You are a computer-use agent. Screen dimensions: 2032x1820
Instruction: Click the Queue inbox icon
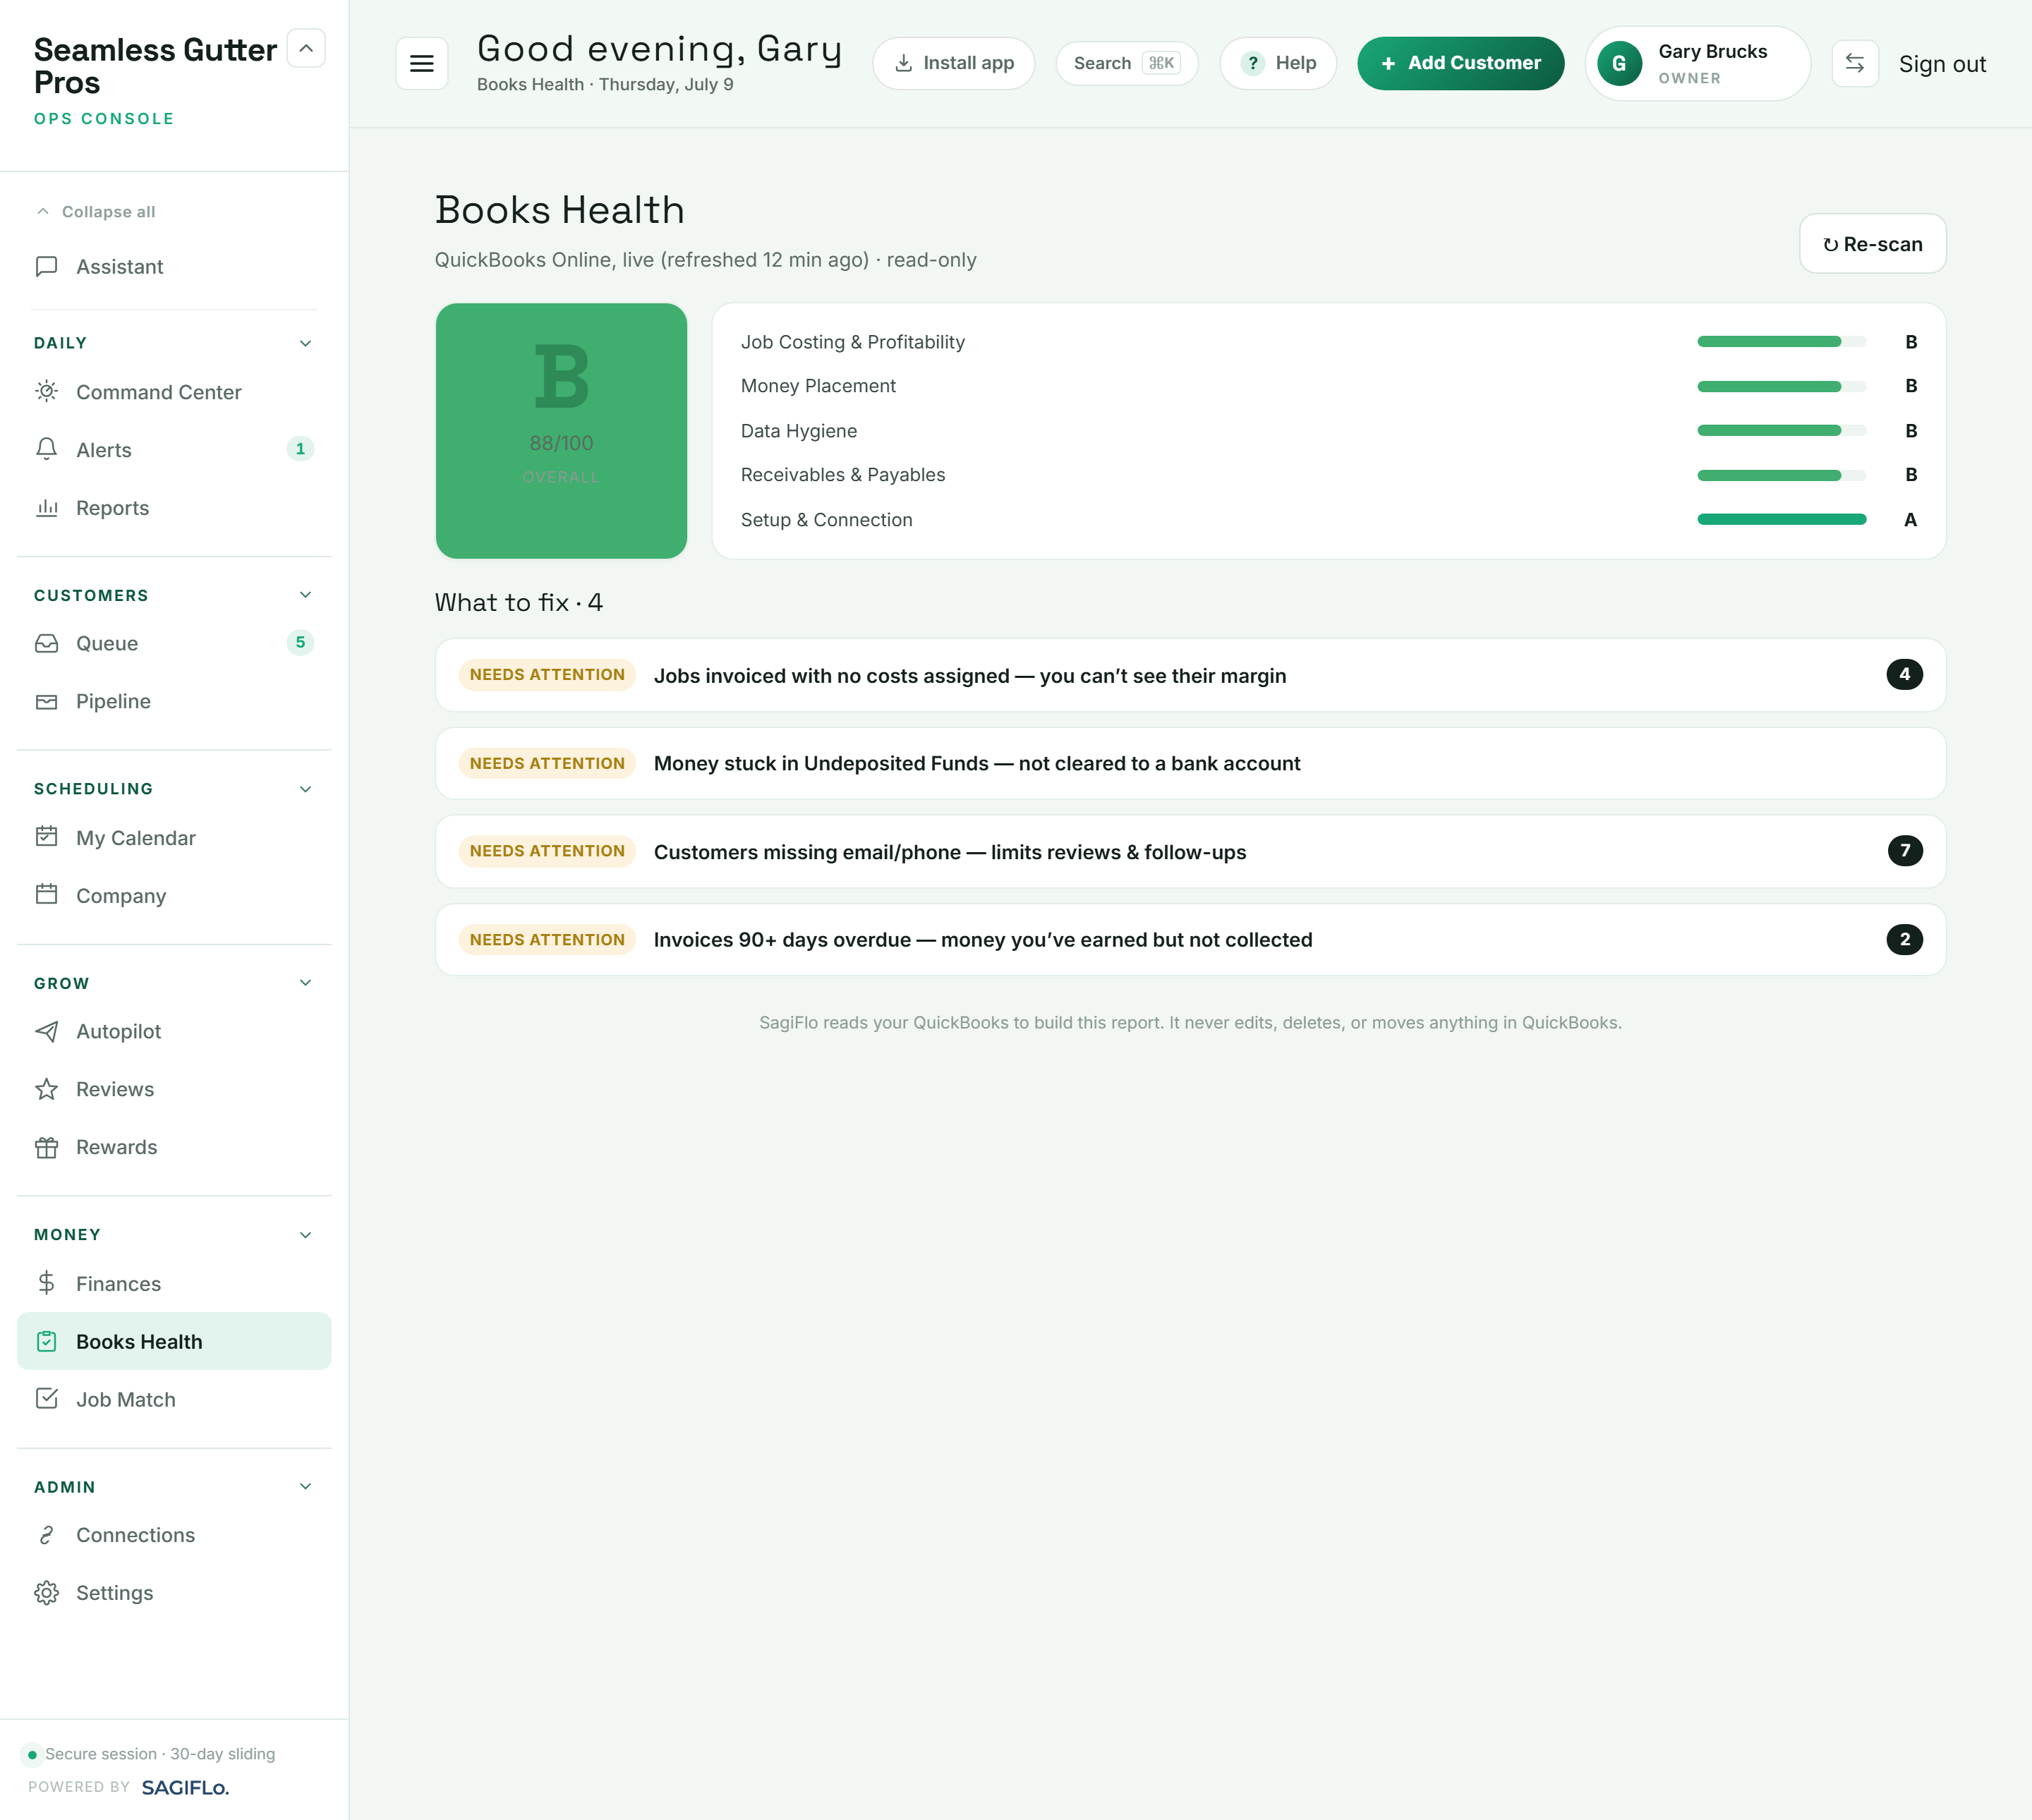tap(46, 643)
